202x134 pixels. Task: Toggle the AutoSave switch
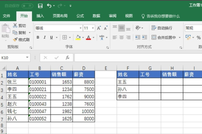click(x=27, y=6)
